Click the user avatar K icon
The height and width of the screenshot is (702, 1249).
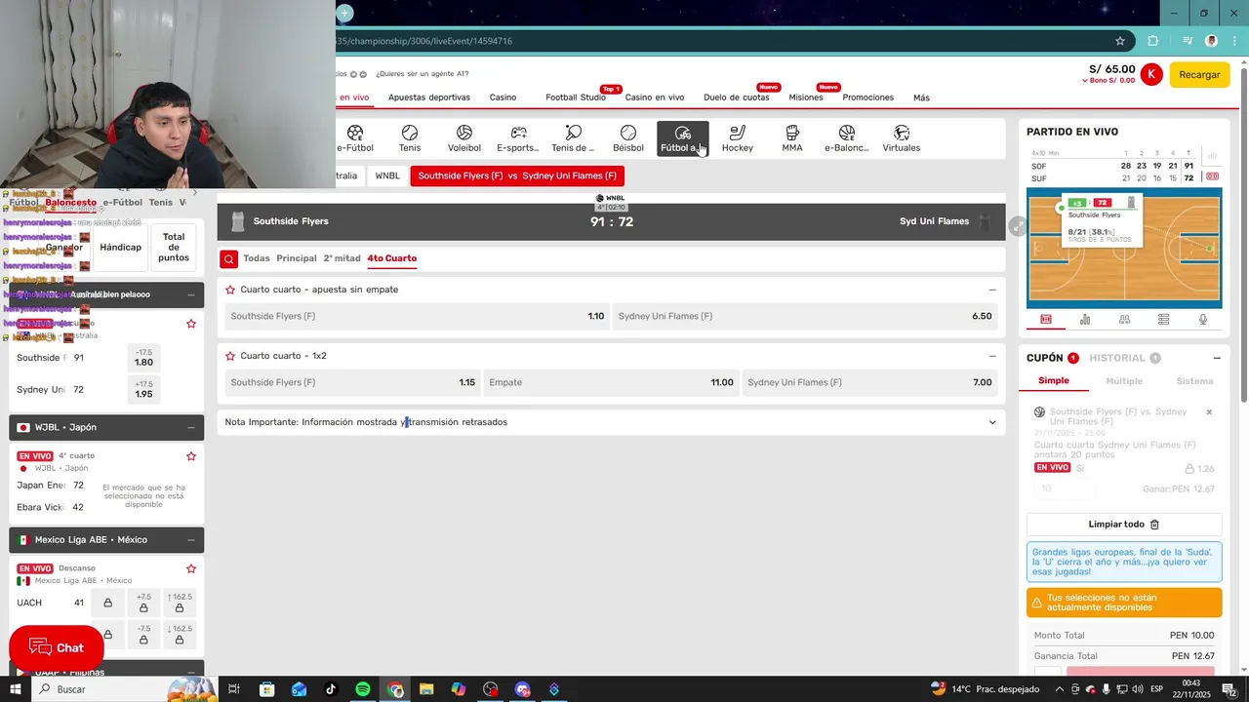pyautogui.click(x=1151, y=74)
